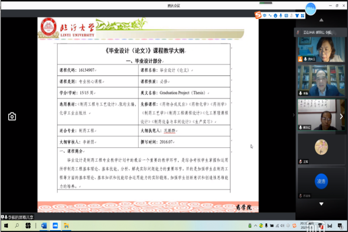Click the right chevron on the video panel
This screenshot has width=348, height=232.
pyautogui.click(x=341, y=116)
